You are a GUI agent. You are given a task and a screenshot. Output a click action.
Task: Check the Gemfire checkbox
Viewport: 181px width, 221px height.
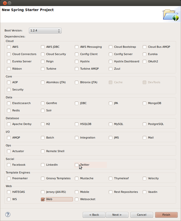pyautogui.click(x=43, y=103)
